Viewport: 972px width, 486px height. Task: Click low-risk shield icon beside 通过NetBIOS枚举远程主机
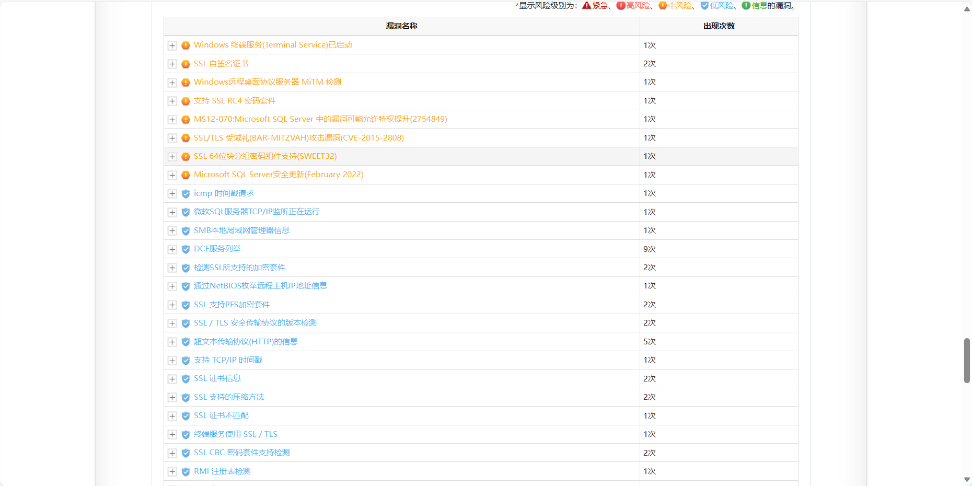coord(186,286)
